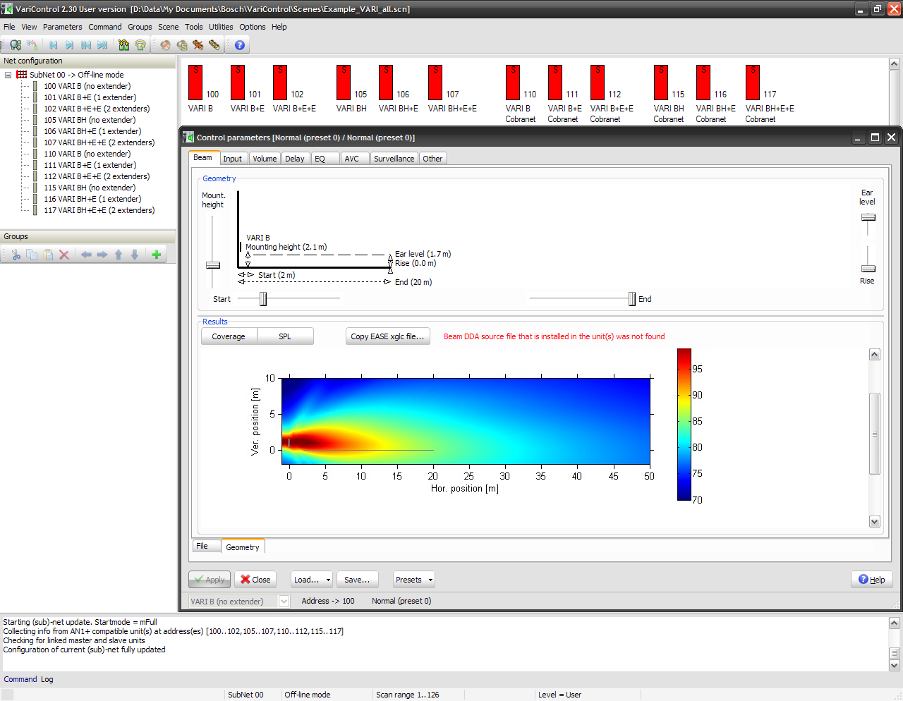Select tree item 117 VARI BH+E+E (2 extenders)
The height and width of the screenshot is (701, 903).
click(x=99, y=210)
